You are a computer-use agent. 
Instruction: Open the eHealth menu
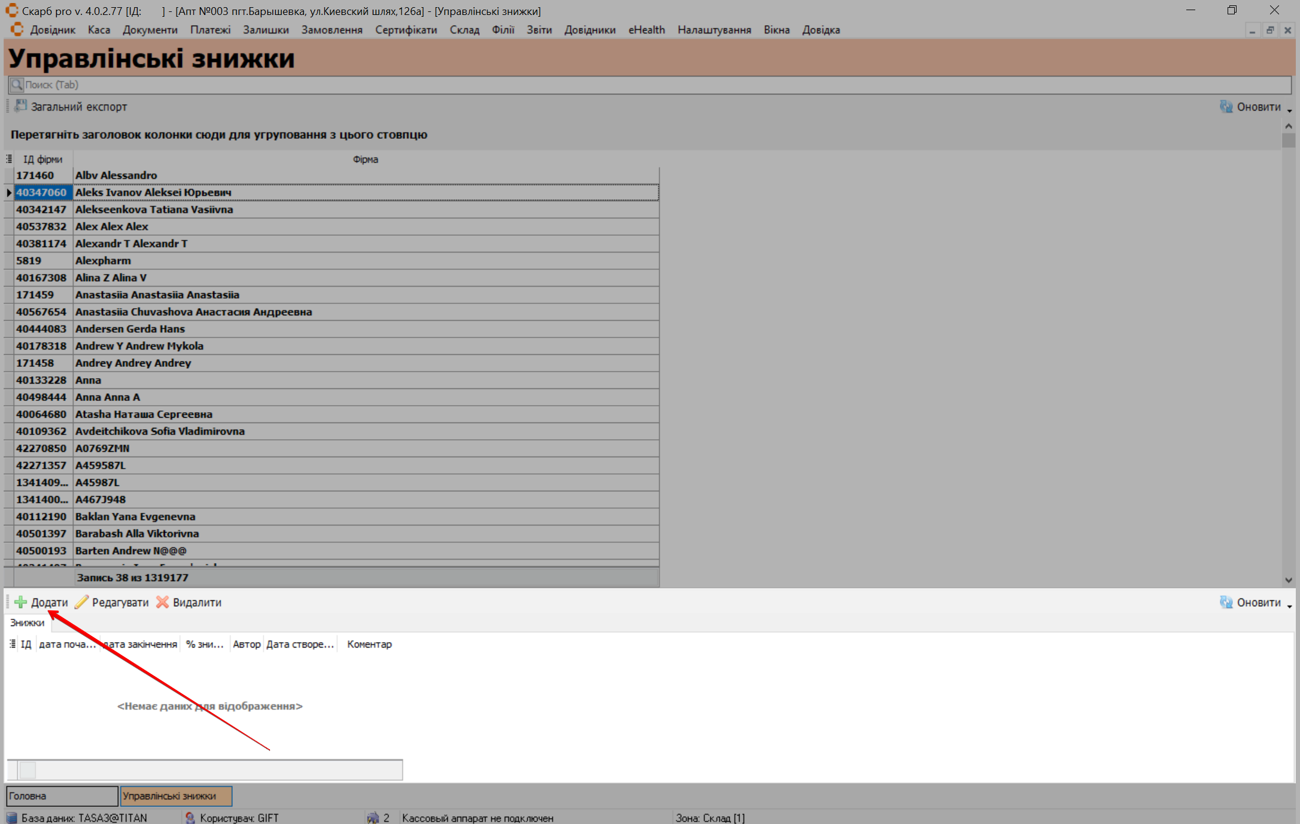(646, 30)
